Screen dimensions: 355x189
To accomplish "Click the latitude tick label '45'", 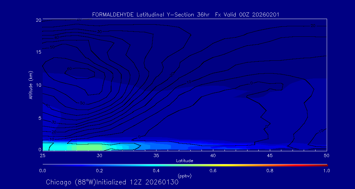I will click(x=270, y=156).
